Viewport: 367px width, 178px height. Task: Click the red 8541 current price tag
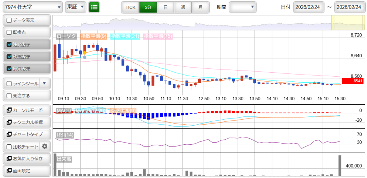pos(353,81)
